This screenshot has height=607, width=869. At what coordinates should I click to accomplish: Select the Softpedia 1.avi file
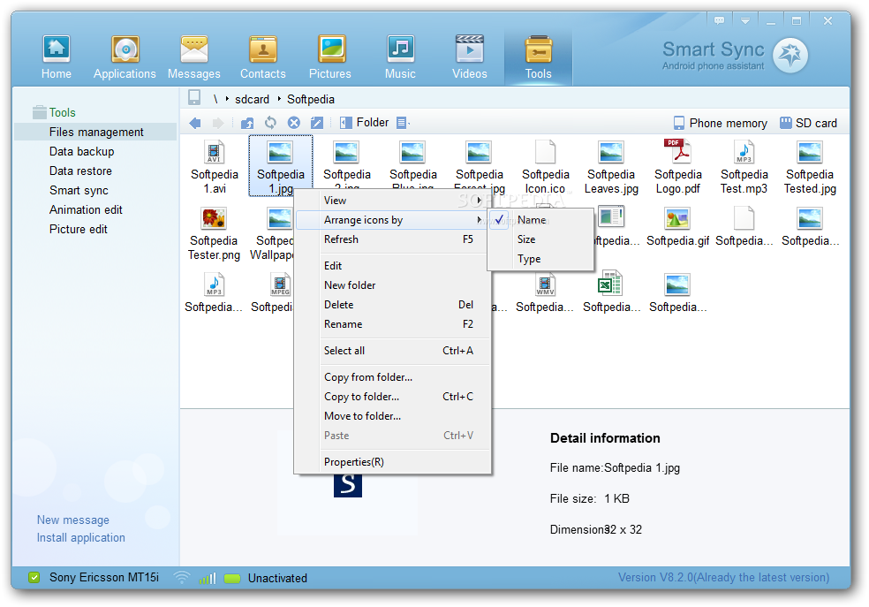click(215, 166)
